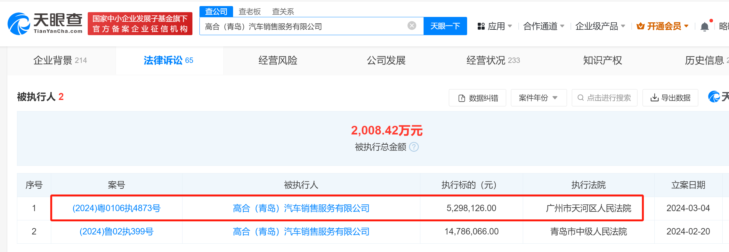The width and height of the screenshot is (729, 252).
Task: Expand the 案件年份 dropdown
Action: click(x=539, y=98)
